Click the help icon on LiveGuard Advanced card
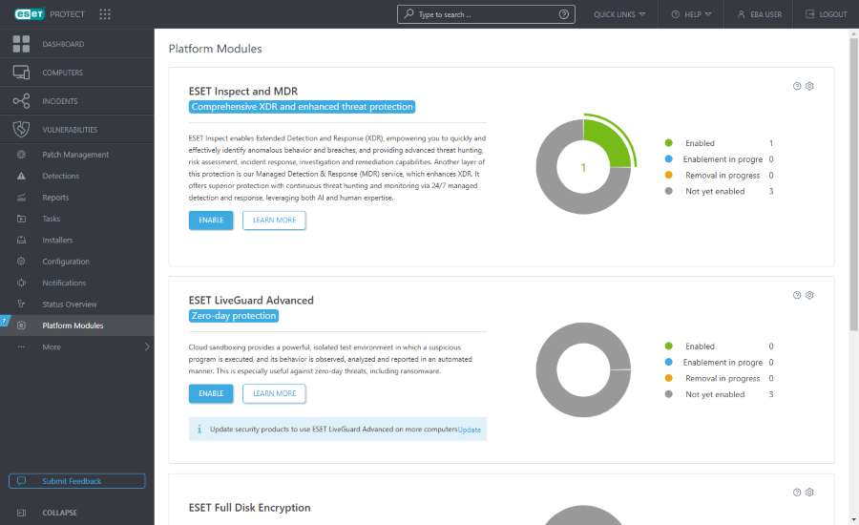Image resolution: width=859 pixels, height=525 pixels. (797, 295)
